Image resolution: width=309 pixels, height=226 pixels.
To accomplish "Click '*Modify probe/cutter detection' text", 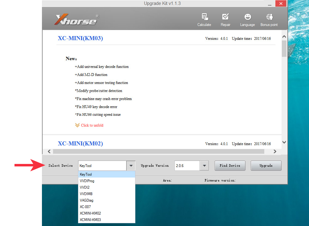I will pos(98,91).
